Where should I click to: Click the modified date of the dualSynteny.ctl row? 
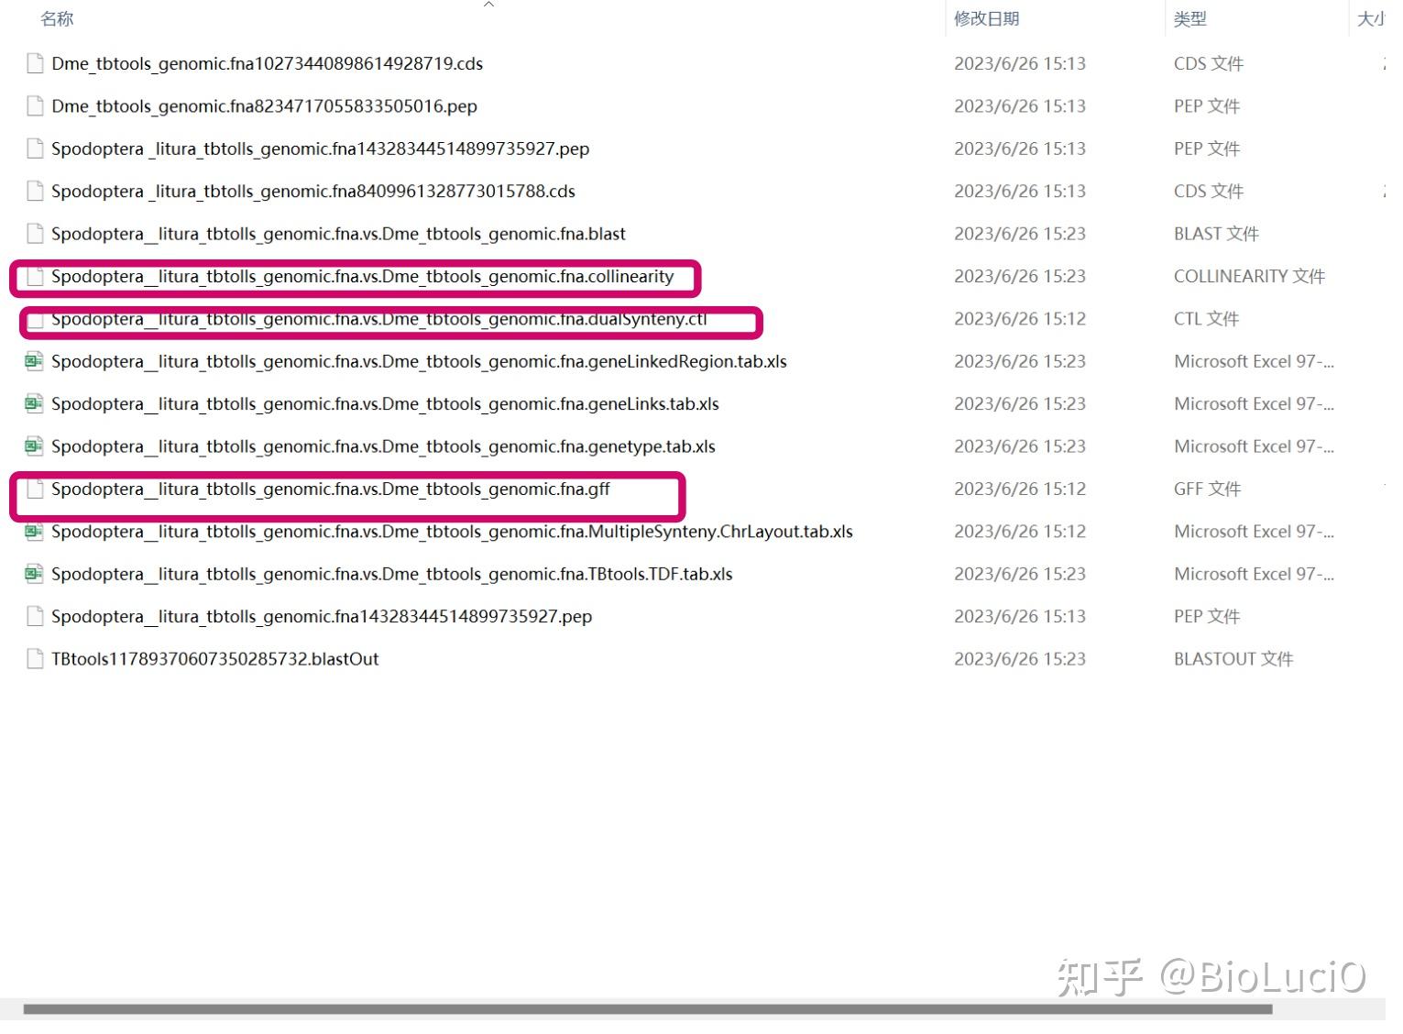[1020, 319]
